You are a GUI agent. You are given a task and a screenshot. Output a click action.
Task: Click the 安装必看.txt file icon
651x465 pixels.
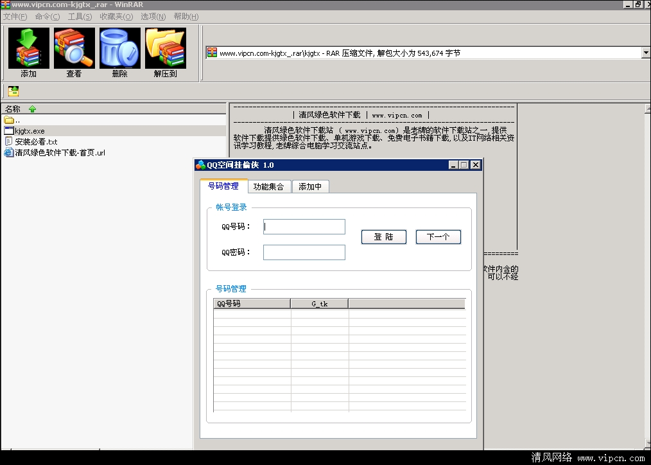9,141
